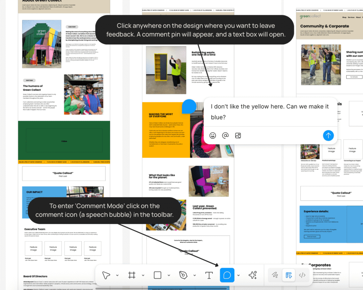Viewport: 363px width, 290px height.
Task: Select the 'The humans of Green Collect' heading
Action: point(33,88)
